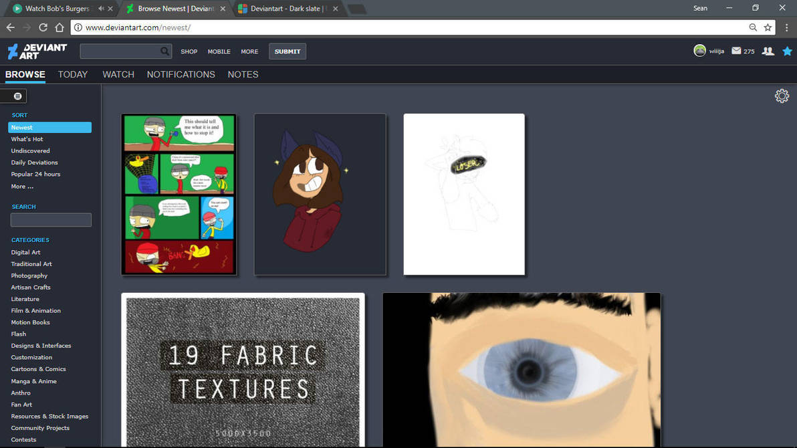Sort by What's Hot
The width and height of the screenshot is (797, 448).
[27, 139]
